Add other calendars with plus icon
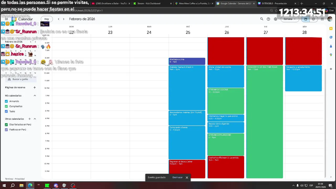Image resolution: width=336 pixels, height=189 pixels. 29,119
